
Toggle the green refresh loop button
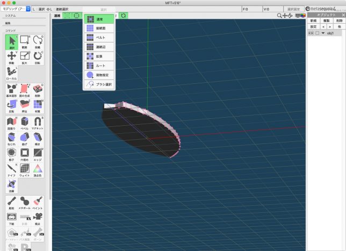click(x=124, y=16)
